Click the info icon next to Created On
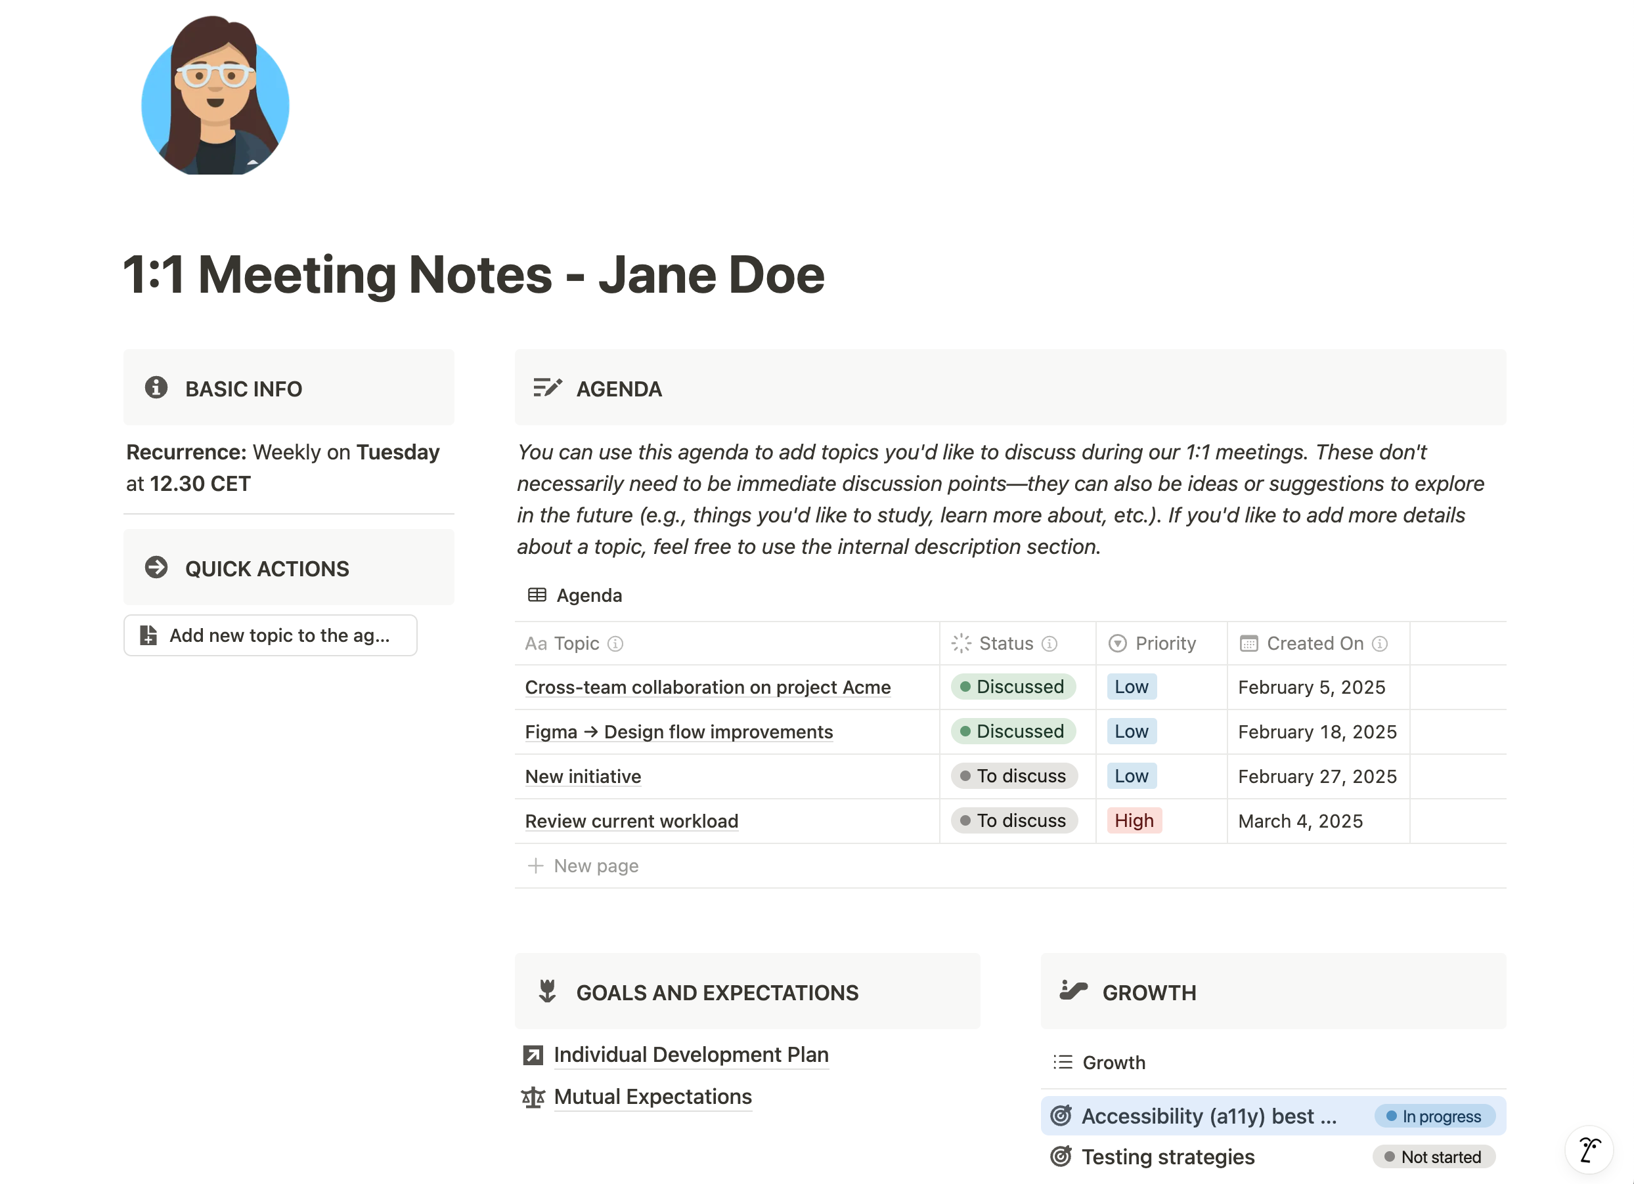Image resolution: width=1634 pixels, height=1184 pixels. [x=1379, y=643]
